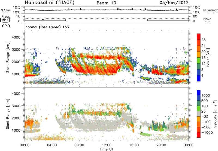Click the 'CPID' label
This screenshot has height=151, width=218.
[6, 26]
